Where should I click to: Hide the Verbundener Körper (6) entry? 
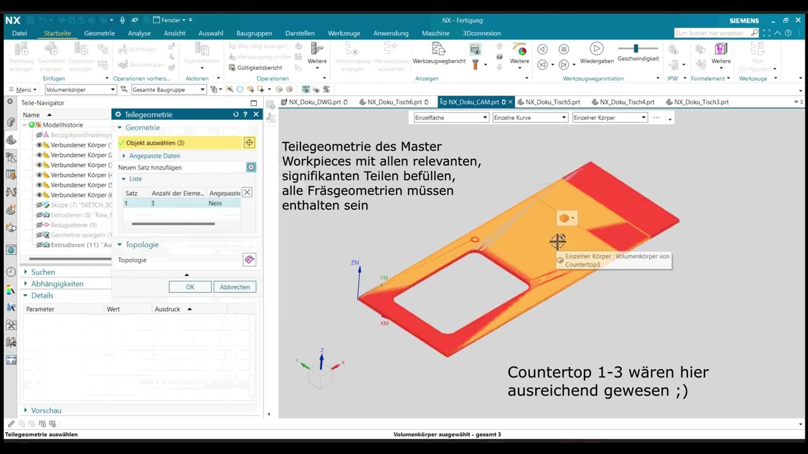pyautogui.click(x=39, y=195)
